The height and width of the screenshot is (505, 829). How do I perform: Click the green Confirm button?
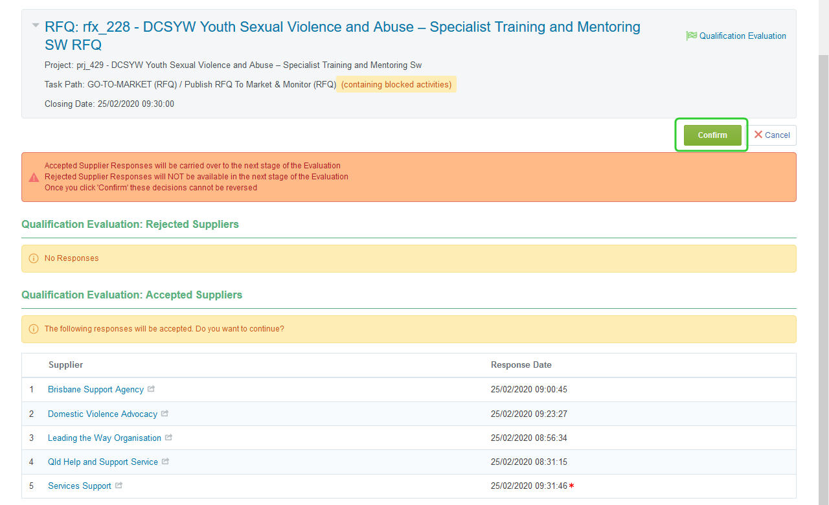point(712,135)
